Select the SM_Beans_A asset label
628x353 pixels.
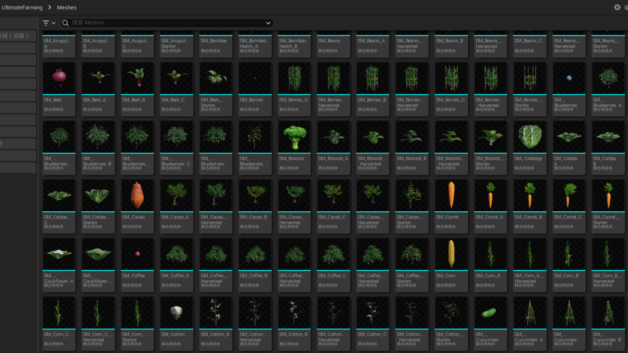371,41
